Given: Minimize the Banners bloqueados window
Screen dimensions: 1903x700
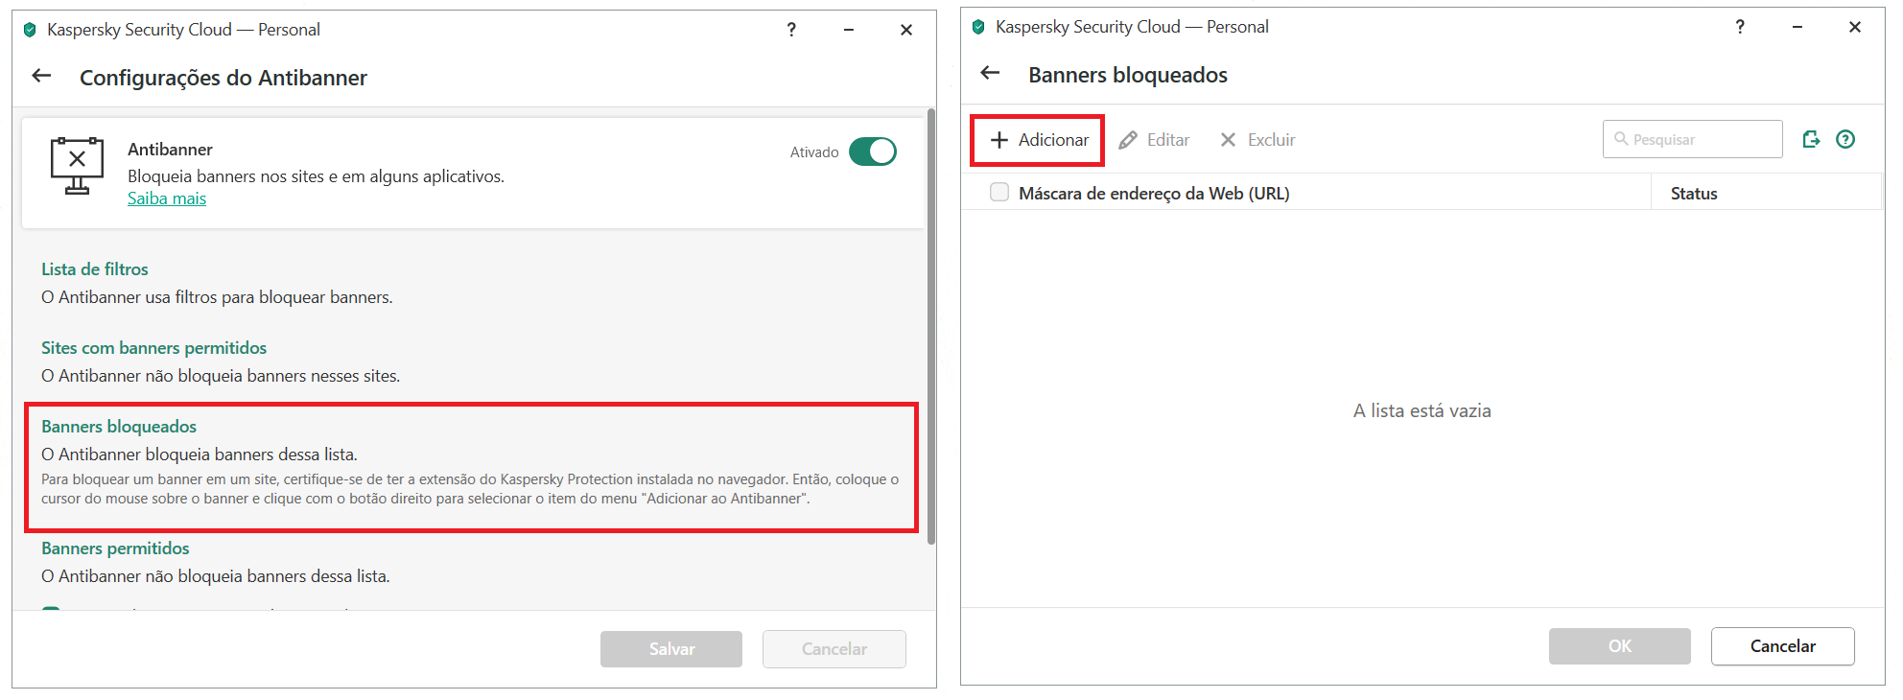Looking at the screenshot, I should [1797, 27].
